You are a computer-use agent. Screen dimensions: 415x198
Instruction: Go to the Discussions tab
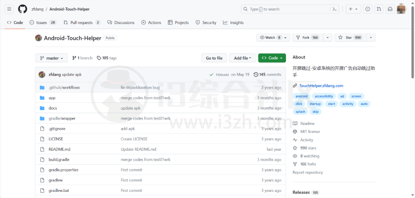tap(121, 23)
